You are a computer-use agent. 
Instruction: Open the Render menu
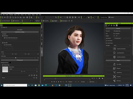[22, 15]
